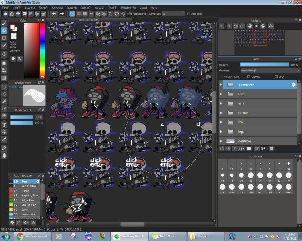302x241 pixels.
Task: Choose the Text tool
Action: pos(4,124)
